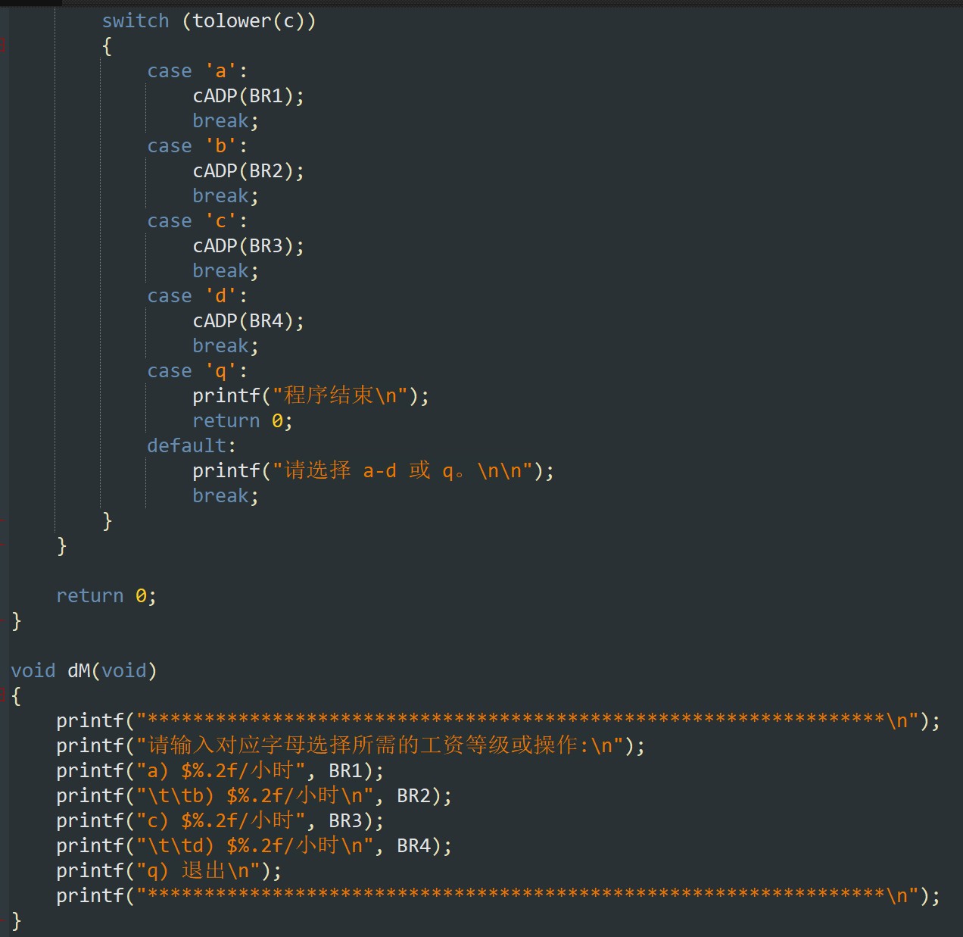Click the default: label
963x937 pixels.
(192, 446)
